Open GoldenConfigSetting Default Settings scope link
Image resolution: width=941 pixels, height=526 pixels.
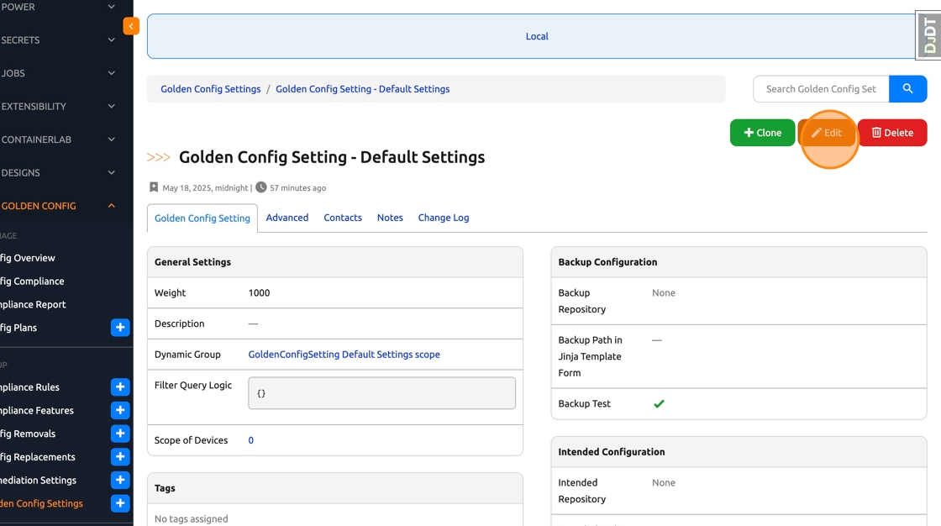(x=344, y=355)
